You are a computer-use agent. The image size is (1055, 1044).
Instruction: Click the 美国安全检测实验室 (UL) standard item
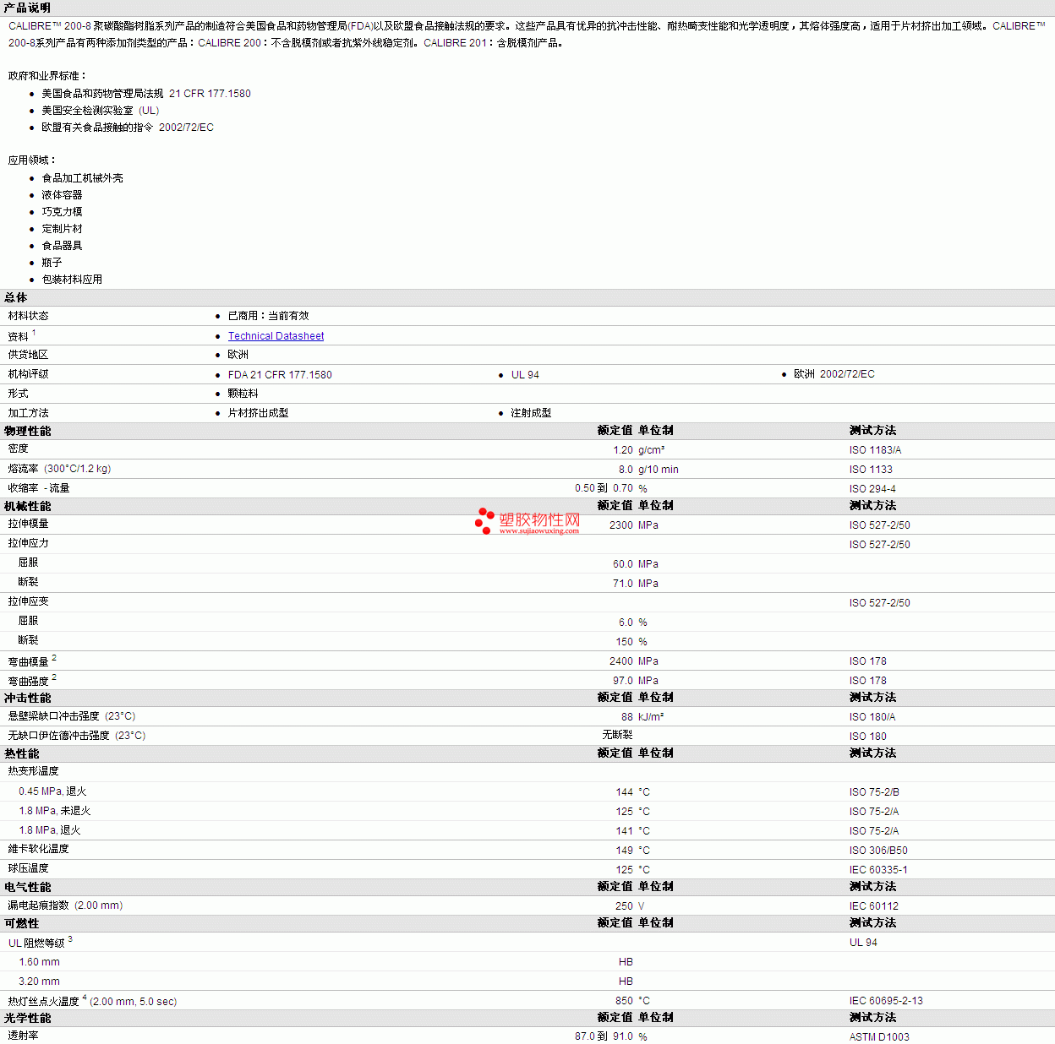101,111
